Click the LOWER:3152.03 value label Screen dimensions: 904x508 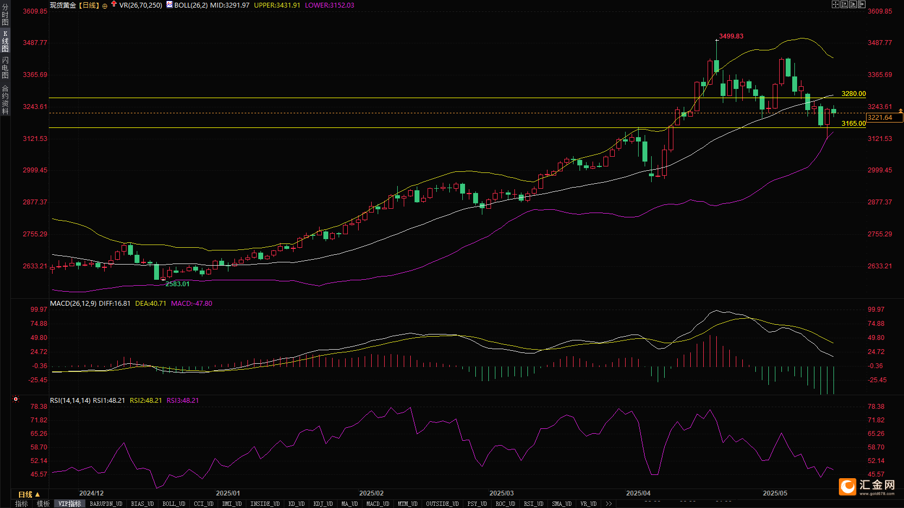coord(329,5)
